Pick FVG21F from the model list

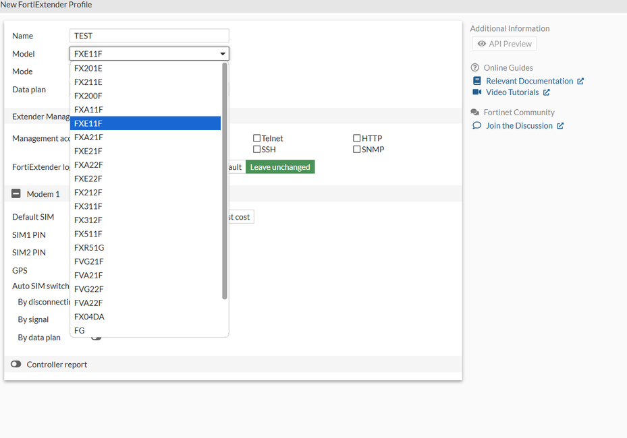pos(145,261)
